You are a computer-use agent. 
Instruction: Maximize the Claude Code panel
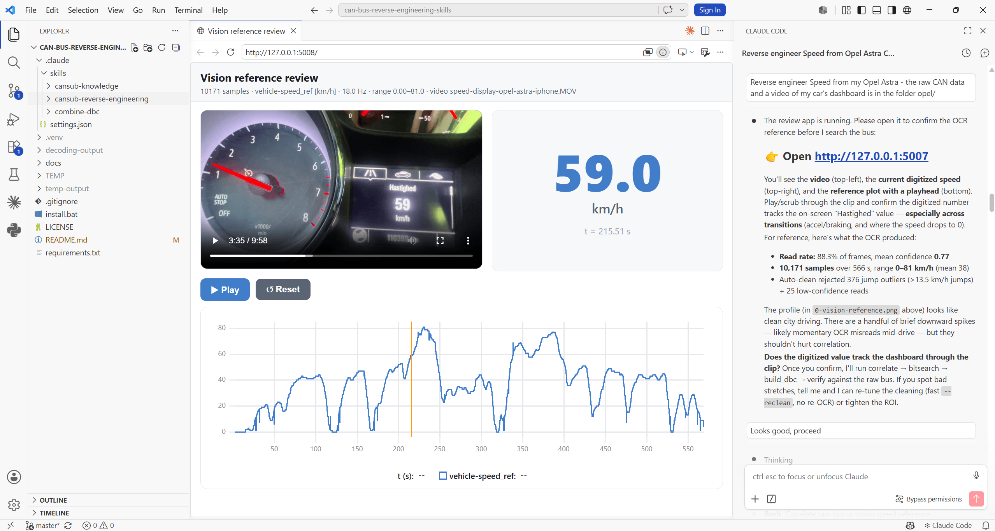(x=968, y=31)
